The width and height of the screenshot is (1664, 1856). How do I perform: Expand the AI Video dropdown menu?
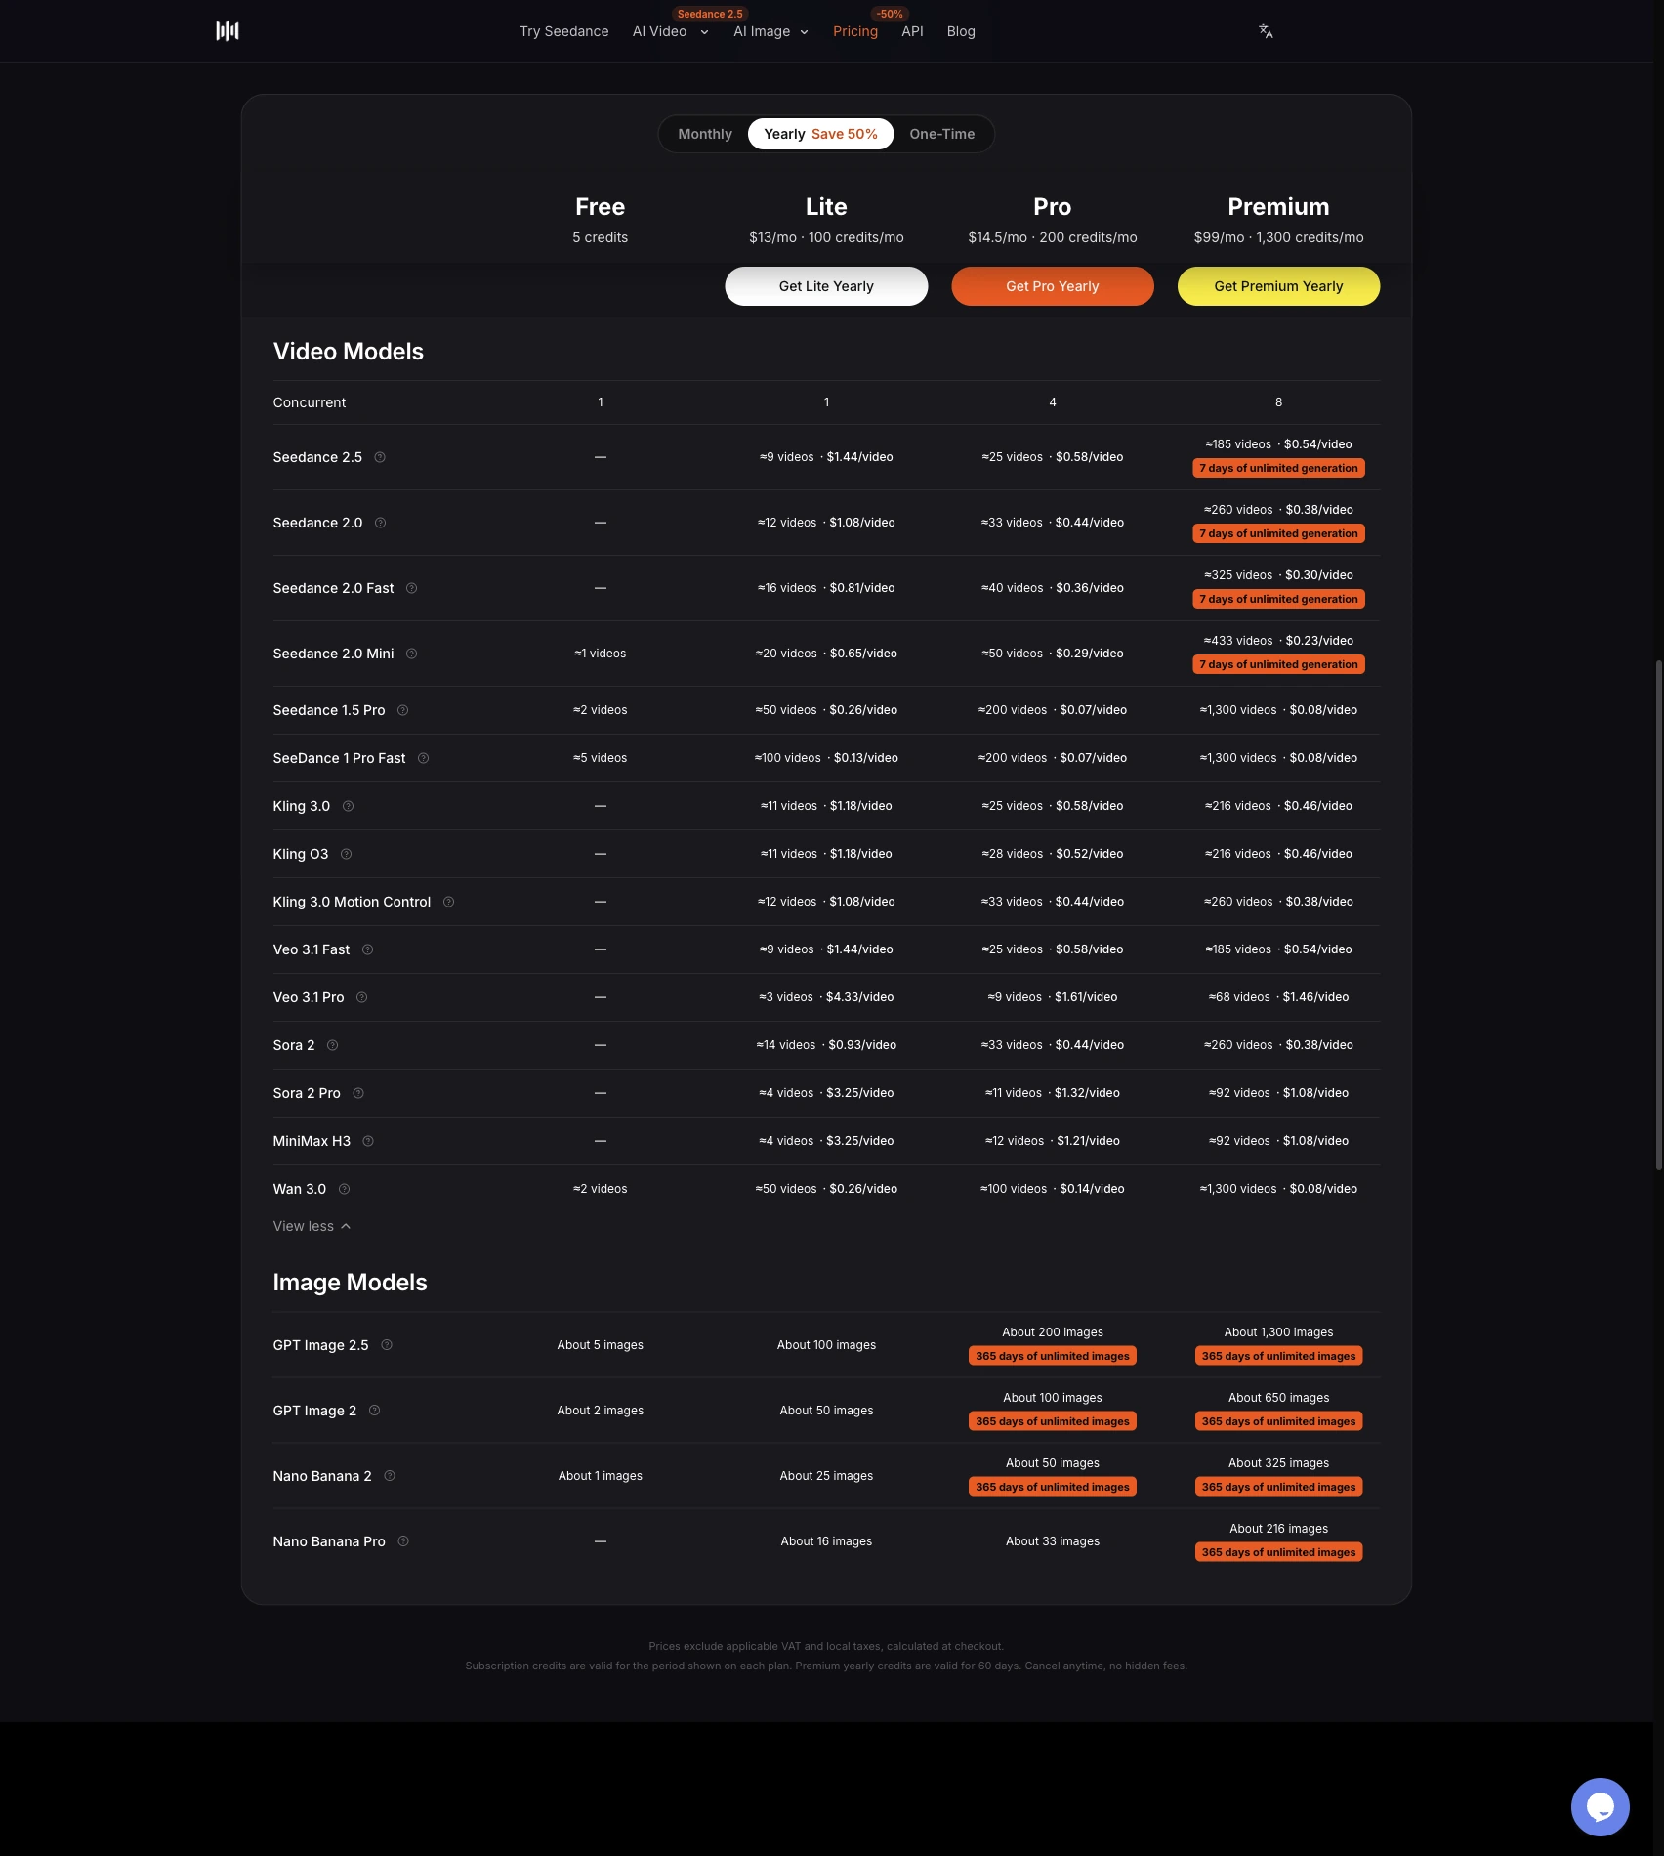[x=671, y=31]
